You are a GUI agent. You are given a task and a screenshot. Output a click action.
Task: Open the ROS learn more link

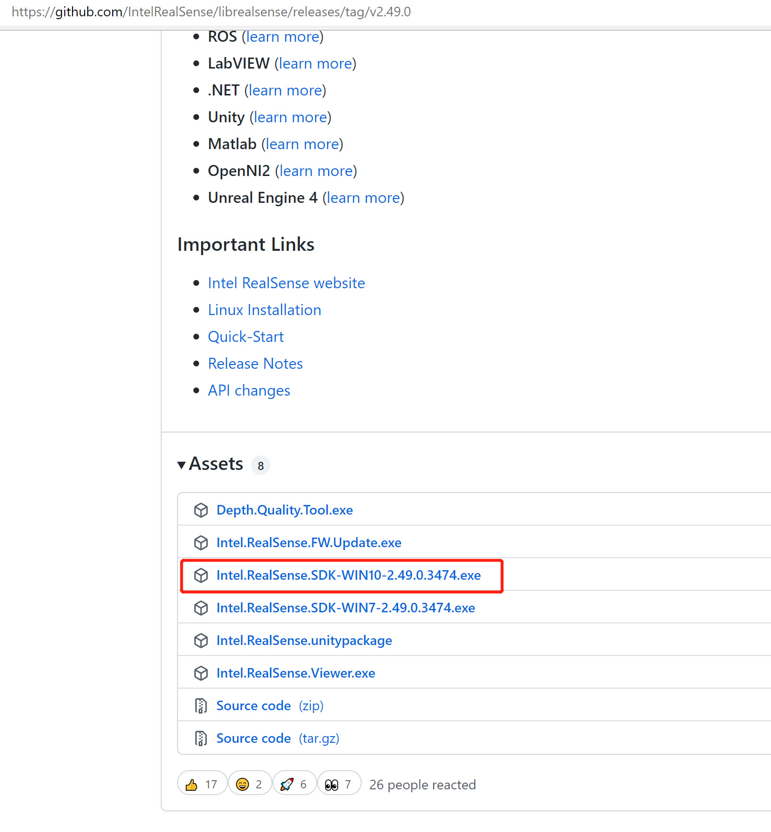click(283, 37)
